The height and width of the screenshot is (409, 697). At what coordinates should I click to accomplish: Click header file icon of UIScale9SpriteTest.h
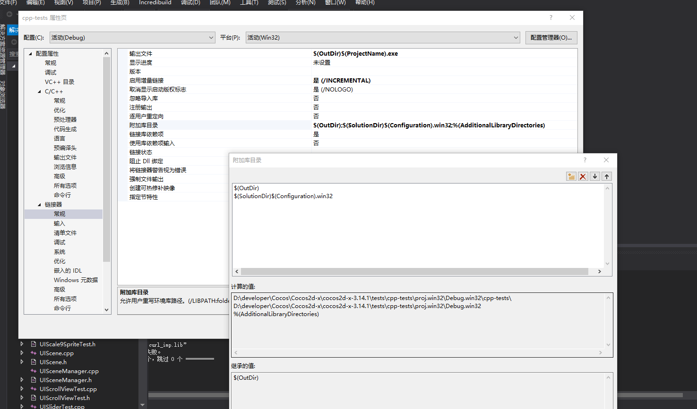tap(34, 344)
